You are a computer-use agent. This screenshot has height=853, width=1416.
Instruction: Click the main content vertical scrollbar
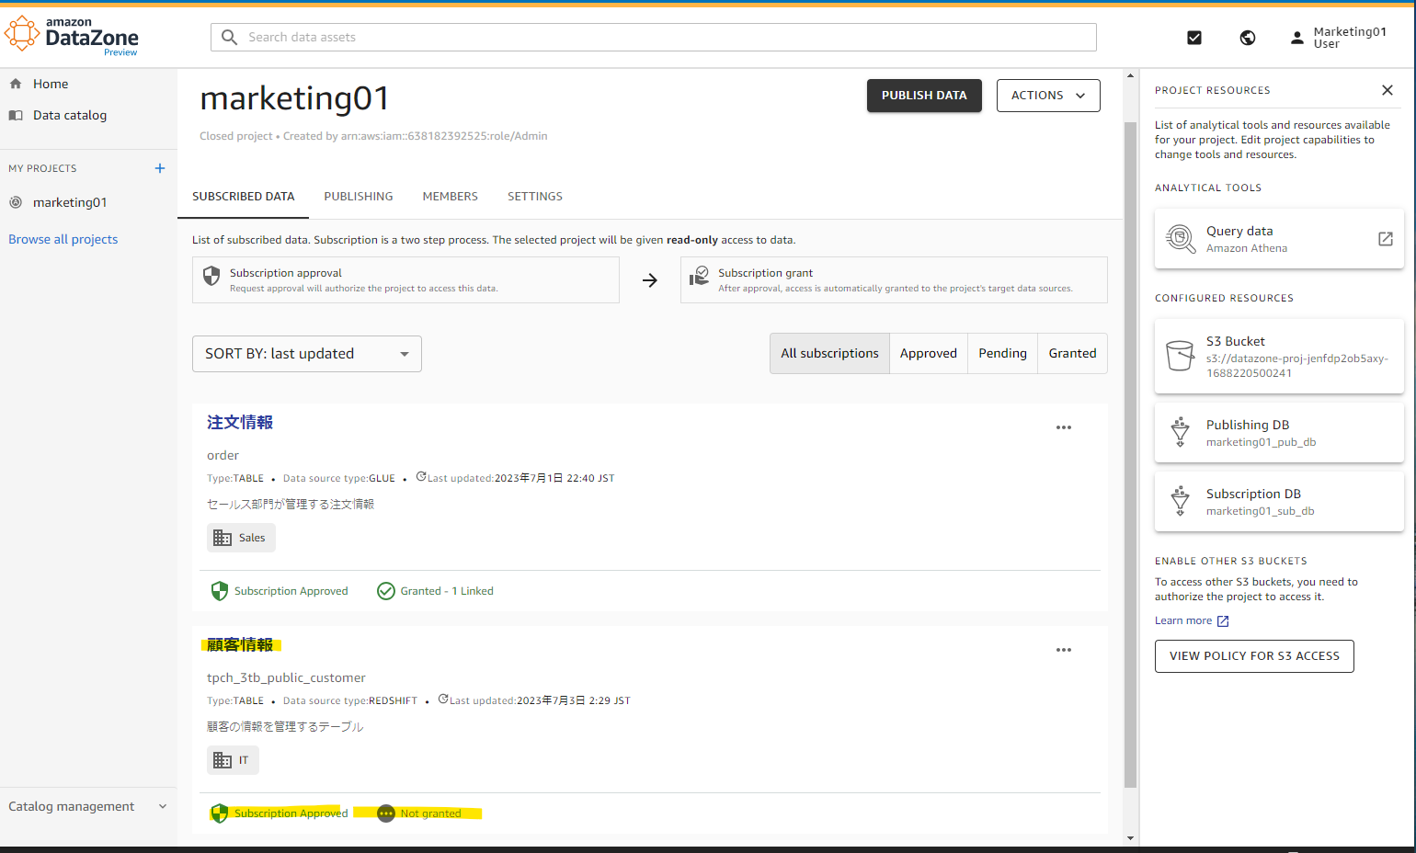tap(1131, 455)
